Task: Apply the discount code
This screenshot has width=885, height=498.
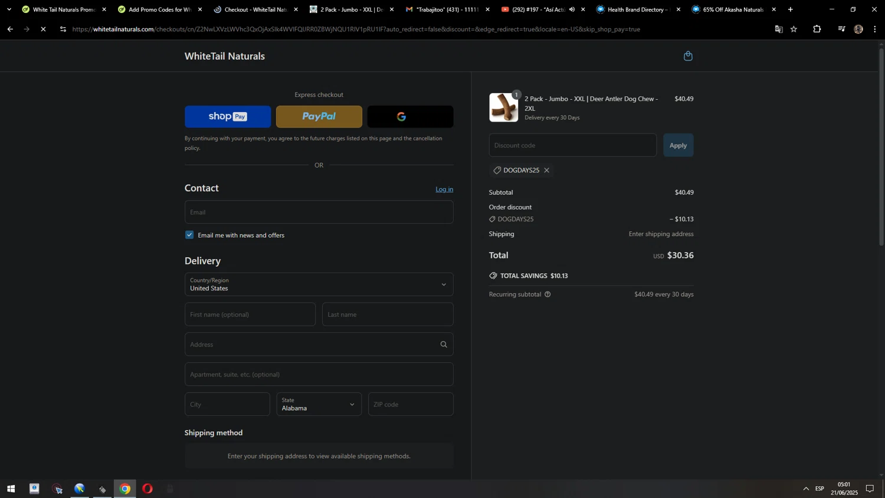Action: 678,145
